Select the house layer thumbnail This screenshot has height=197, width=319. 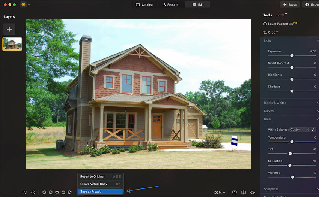click(12, 44)
